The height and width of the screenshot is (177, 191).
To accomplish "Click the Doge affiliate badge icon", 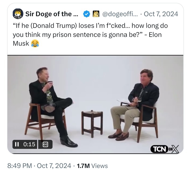I will (96, 14).
